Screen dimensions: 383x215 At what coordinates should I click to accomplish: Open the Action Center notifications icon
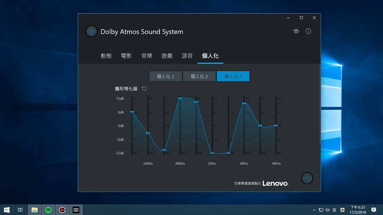(374, 210)
